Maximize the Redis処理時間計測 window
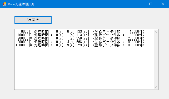This screenshot has height=99, width=169. click(151, 4)
